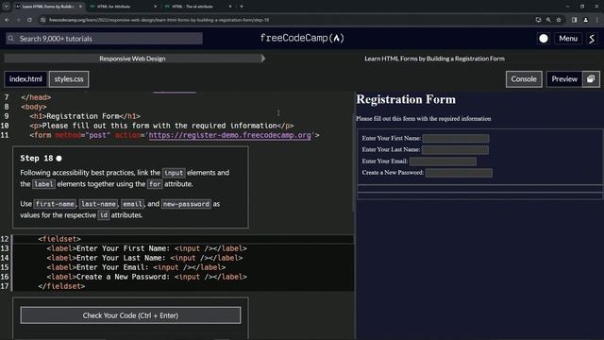Focus the Search 9,000+ tutorials field
This screenshot has height=340, width=604.
pyautogui.click(x=104, y=39)
